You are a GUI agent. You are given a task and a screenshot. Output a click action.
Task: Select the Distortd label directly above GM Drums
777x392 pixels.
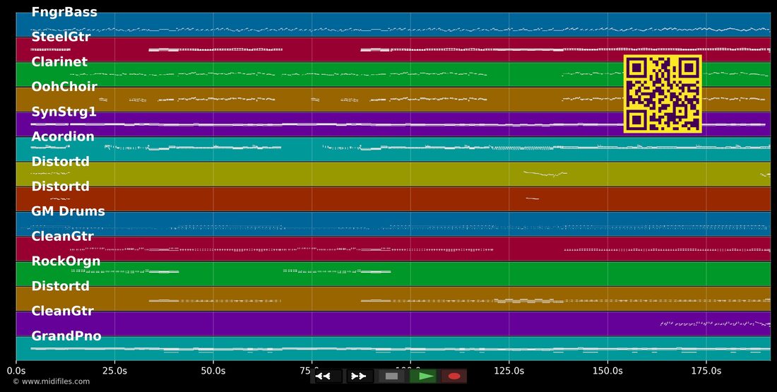click(61, 186)
